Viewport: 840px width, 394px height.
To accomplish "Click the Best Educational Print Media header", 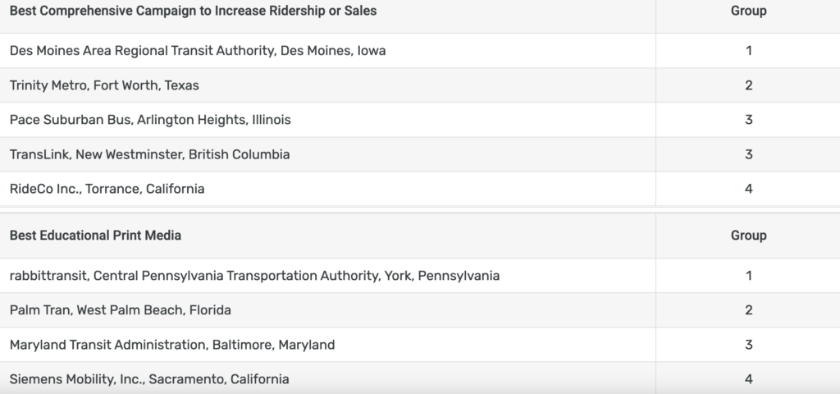I will (x=95, y=236).
